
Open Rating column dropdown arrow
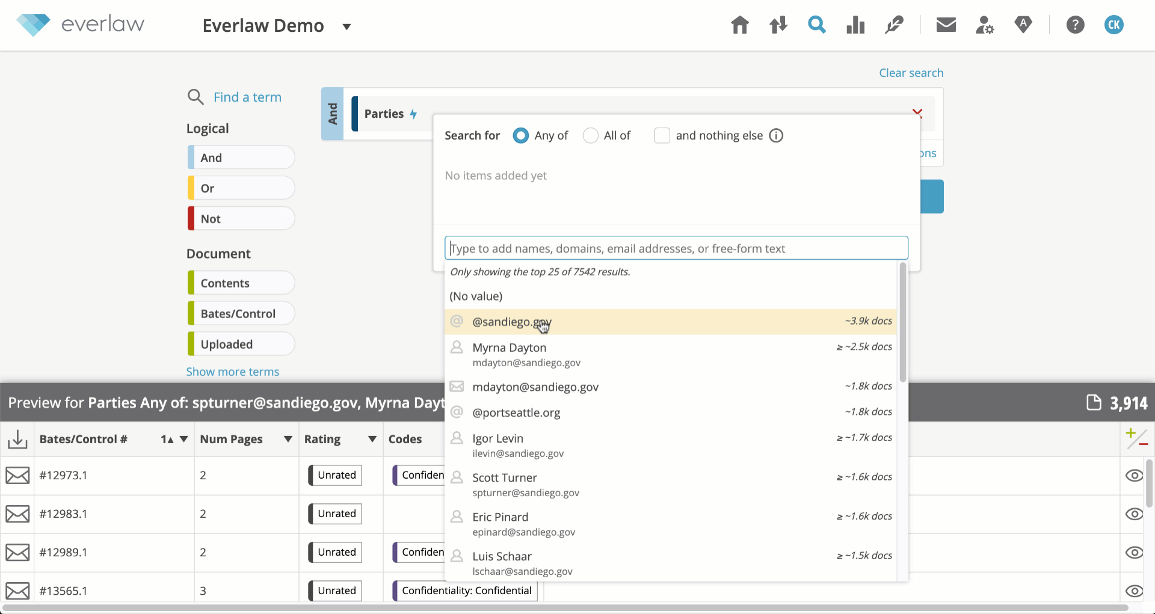point(372,439)
